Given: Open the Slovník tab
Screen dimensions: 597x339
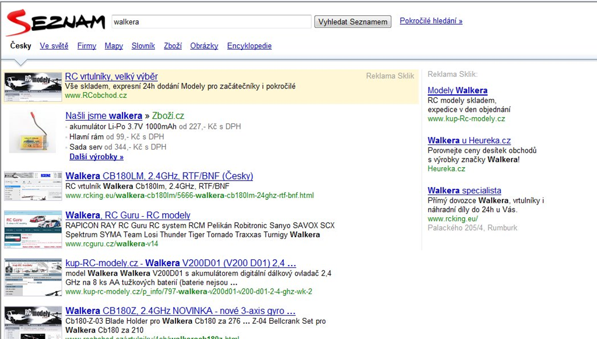Looking at the screenshot, I should [x=143, y=45].
